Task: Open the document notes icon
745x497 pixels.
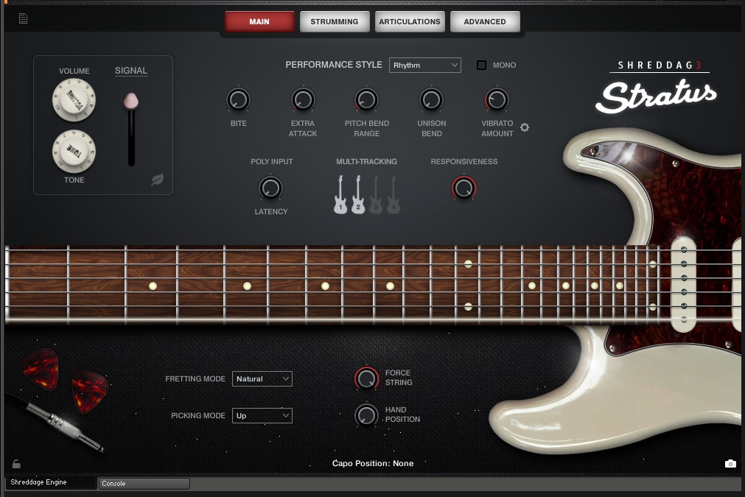Action: 23,18
